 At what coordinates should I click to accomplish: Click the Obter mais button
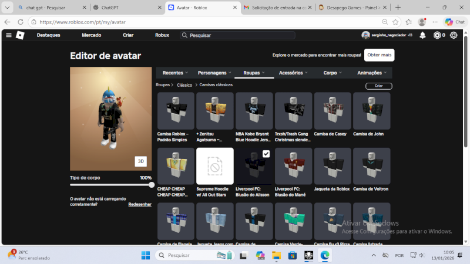click(x=379, y=55)
